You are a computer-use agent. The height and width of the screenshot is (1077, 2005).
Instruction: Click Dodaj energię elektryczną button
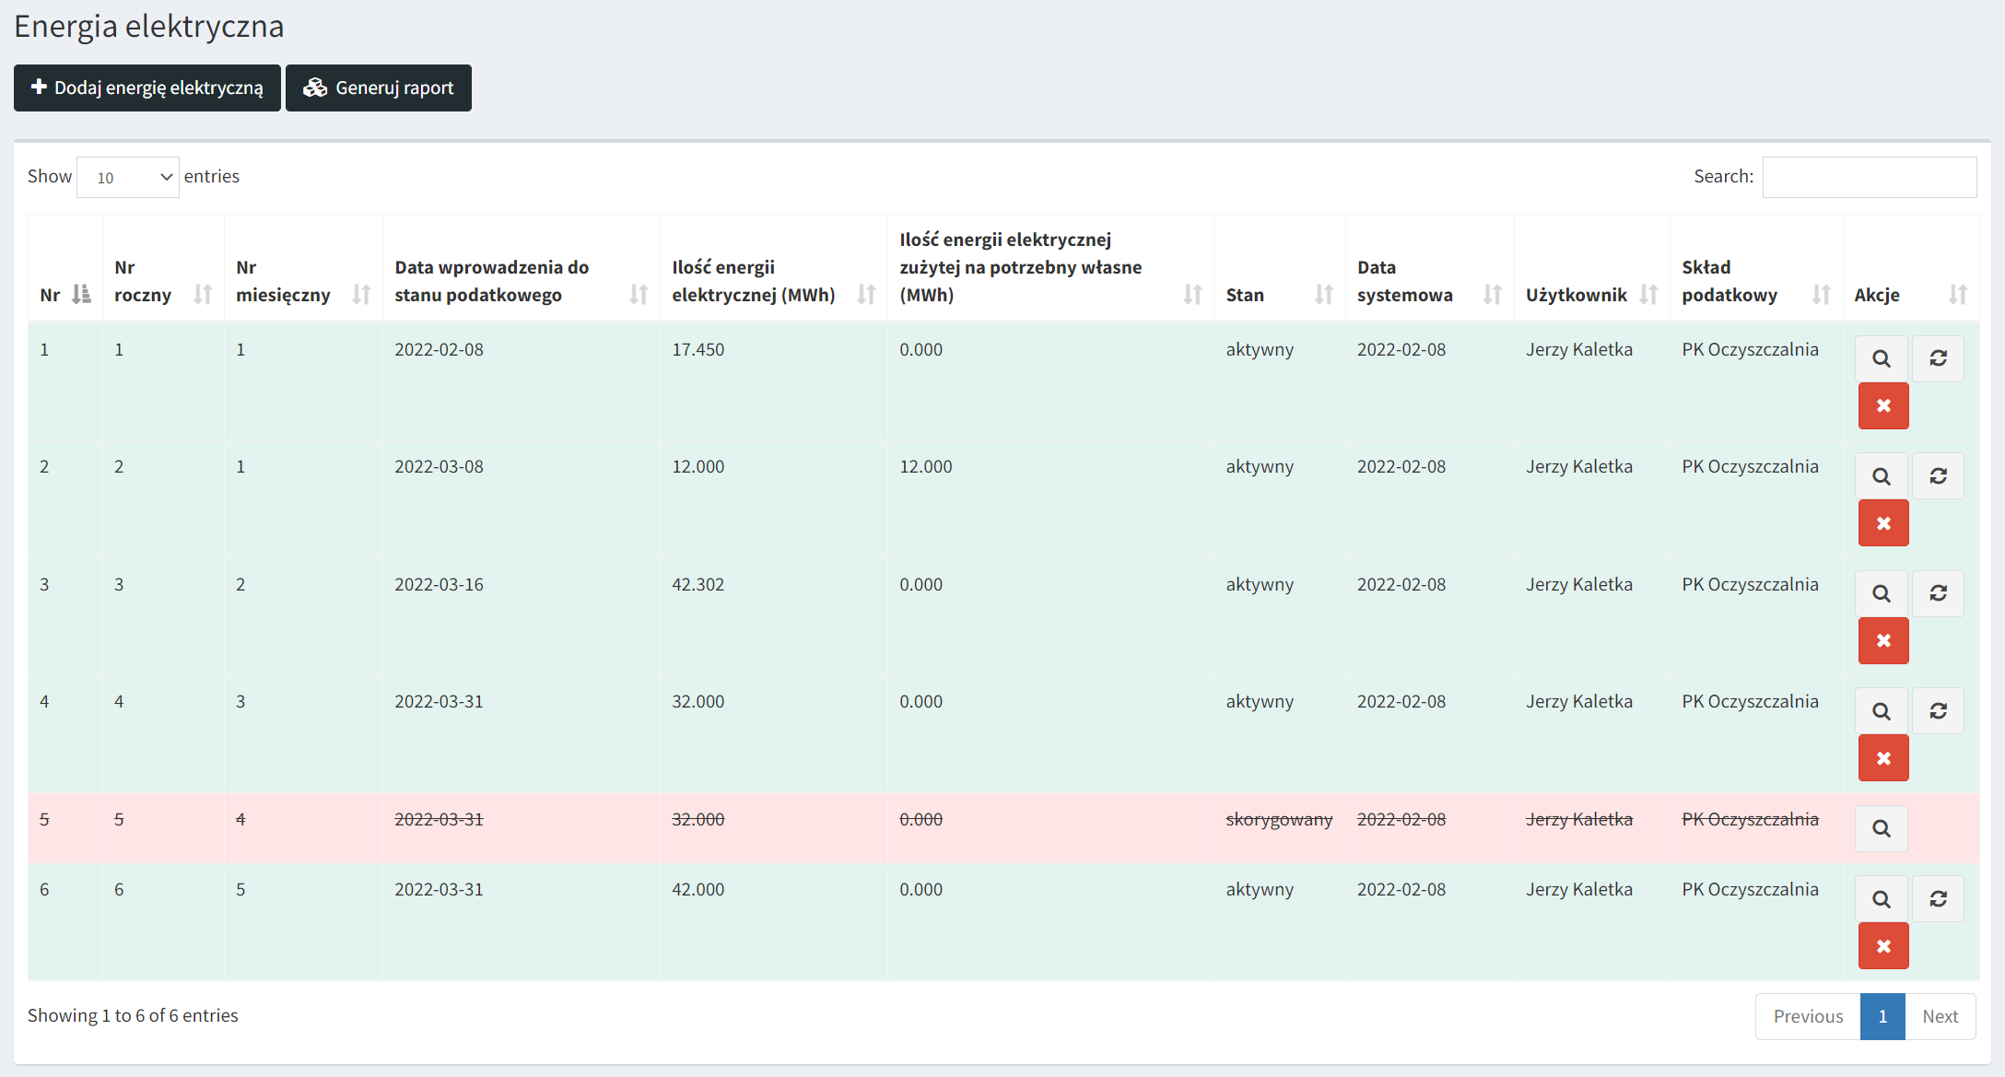tap(147, 88)
